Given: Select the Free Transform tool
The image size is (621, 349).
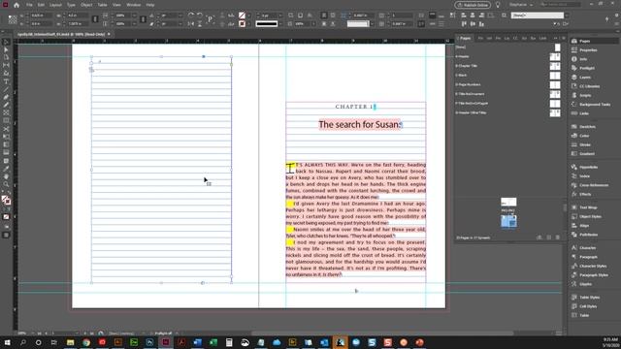Looking at the screenshot, I should 6,137.
